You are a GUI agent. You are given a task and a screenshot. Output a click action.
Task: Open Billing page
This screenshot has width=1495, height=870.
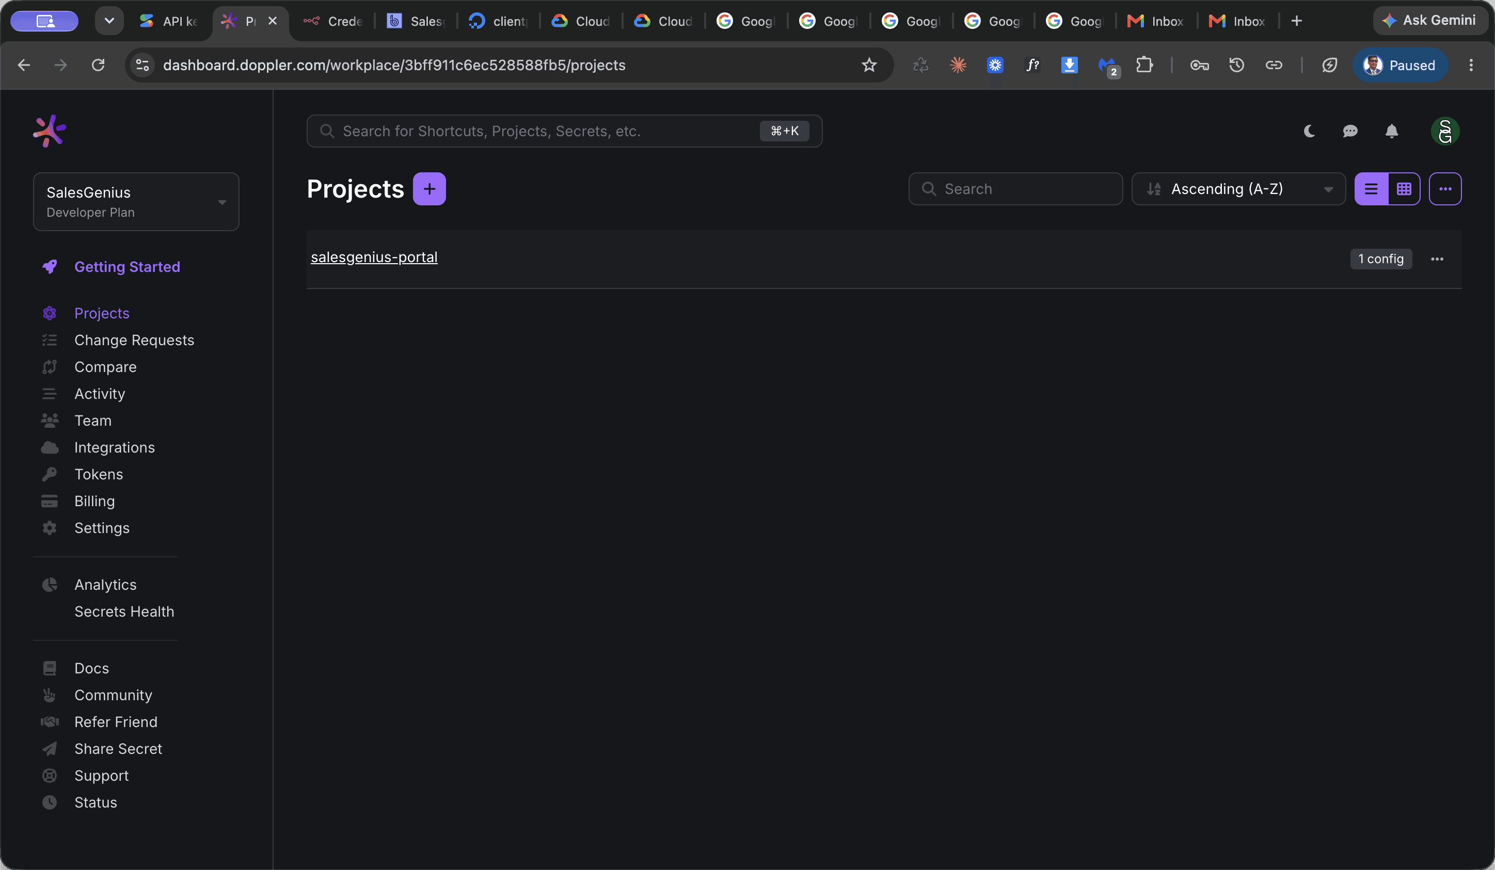94,501
